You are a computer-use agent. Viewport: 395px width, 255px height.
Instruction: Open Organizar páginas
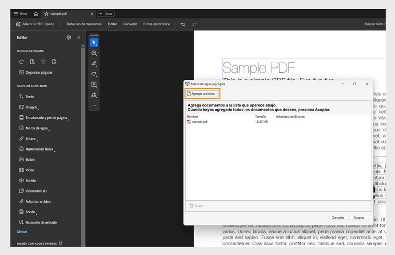pyautogui.click(x=36, y=72)
